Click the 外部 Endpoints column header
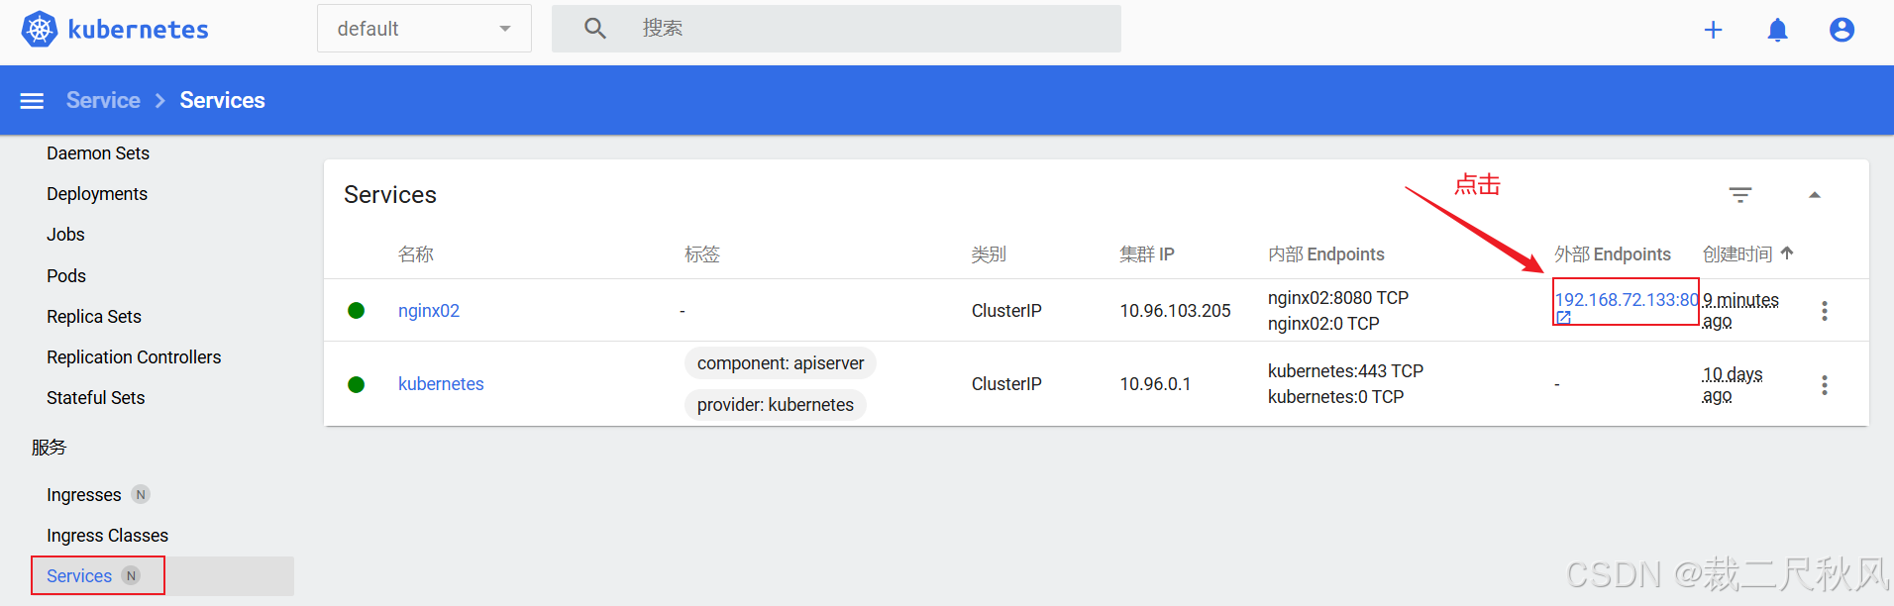Image resolution: width=1894 pixels, height=606 pixels. click(x=1613, y=254)
